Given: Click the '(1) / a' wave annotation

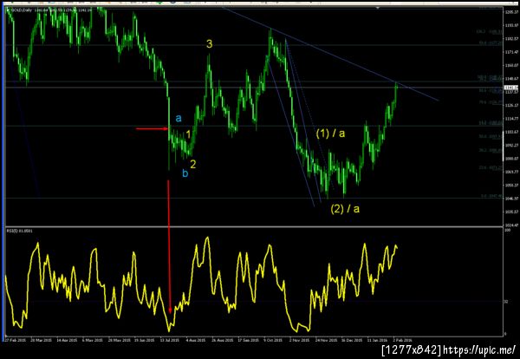Looking at the screenshot, I should tap(330, 134).
